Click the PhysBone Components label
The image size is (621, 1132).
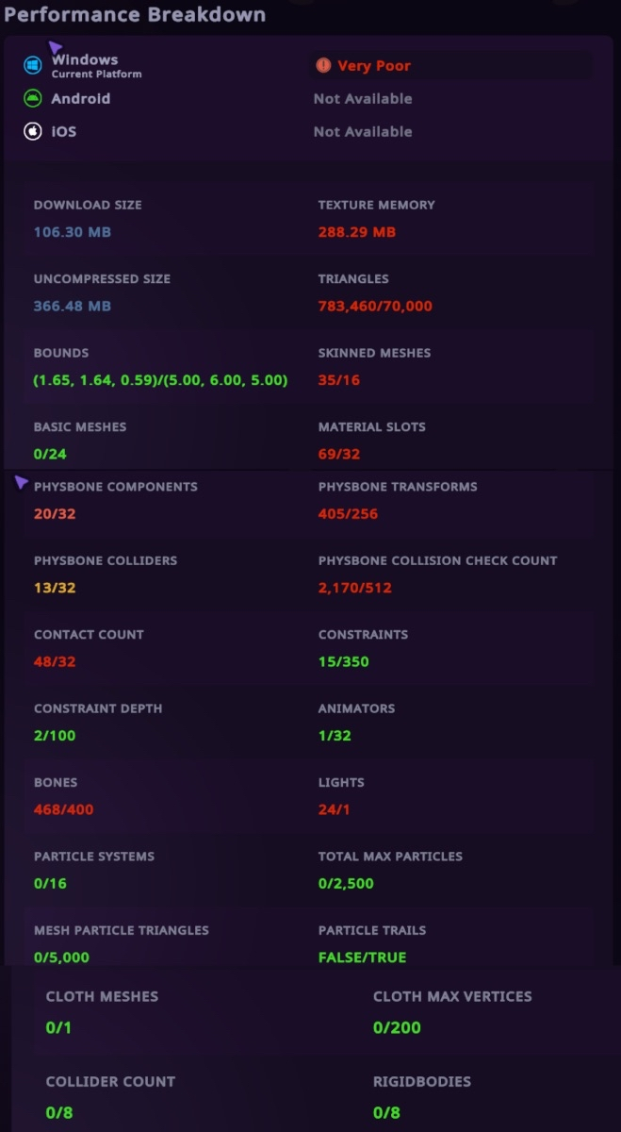click(x=116, y=487)
